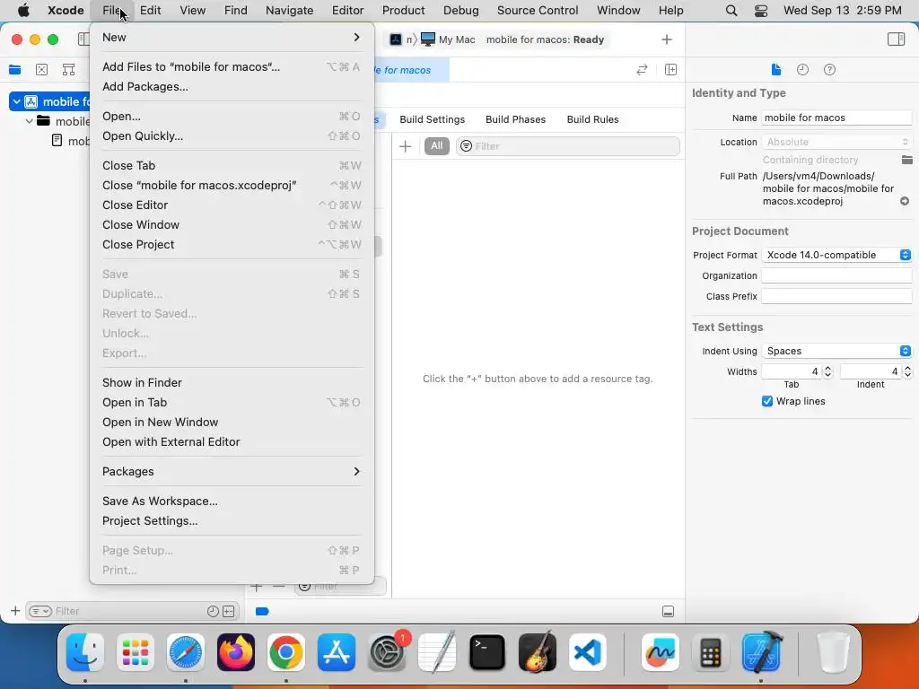Open Visual Studio Code in Dock

pos(587,652)
